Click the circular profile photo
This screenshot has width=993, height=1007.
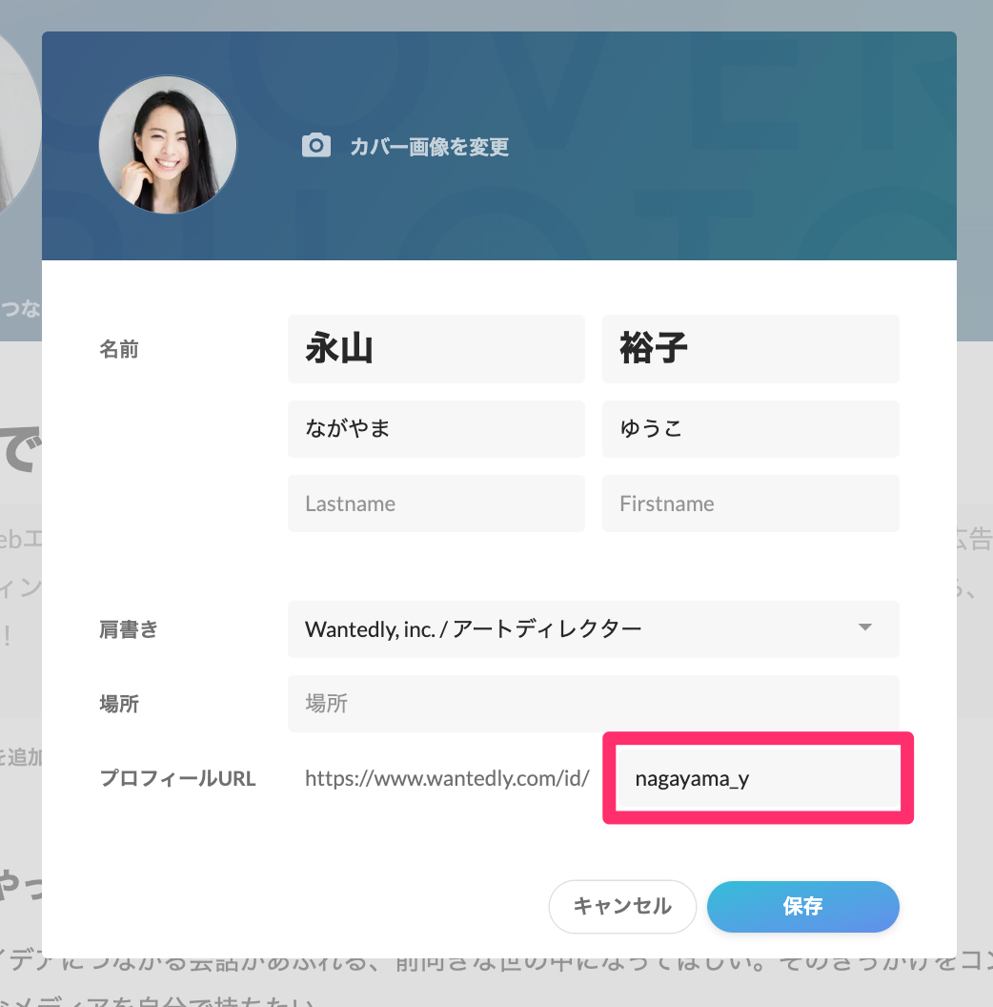click(x=168, y=145)
